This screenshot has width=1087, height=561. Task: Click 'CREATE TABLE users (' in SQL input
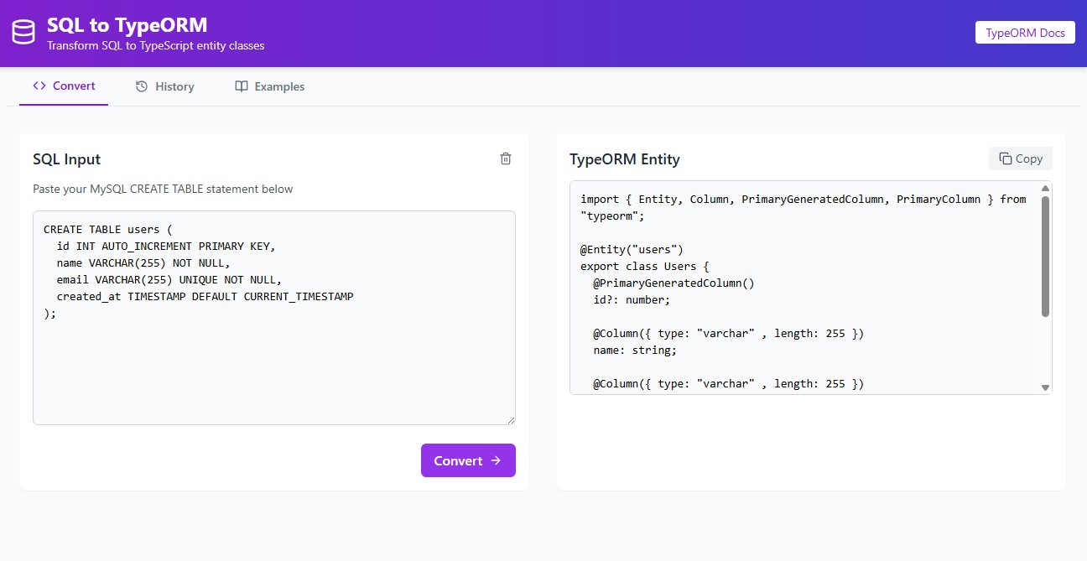(107, 229)
